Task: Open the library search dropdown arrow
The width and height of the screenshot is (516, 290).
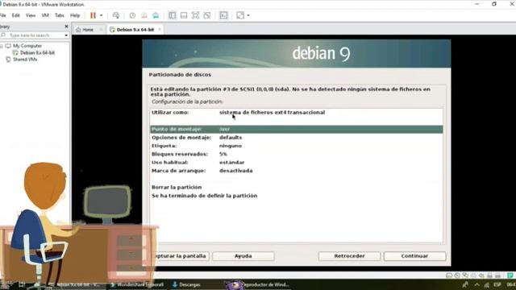Action: click(66, 35)
